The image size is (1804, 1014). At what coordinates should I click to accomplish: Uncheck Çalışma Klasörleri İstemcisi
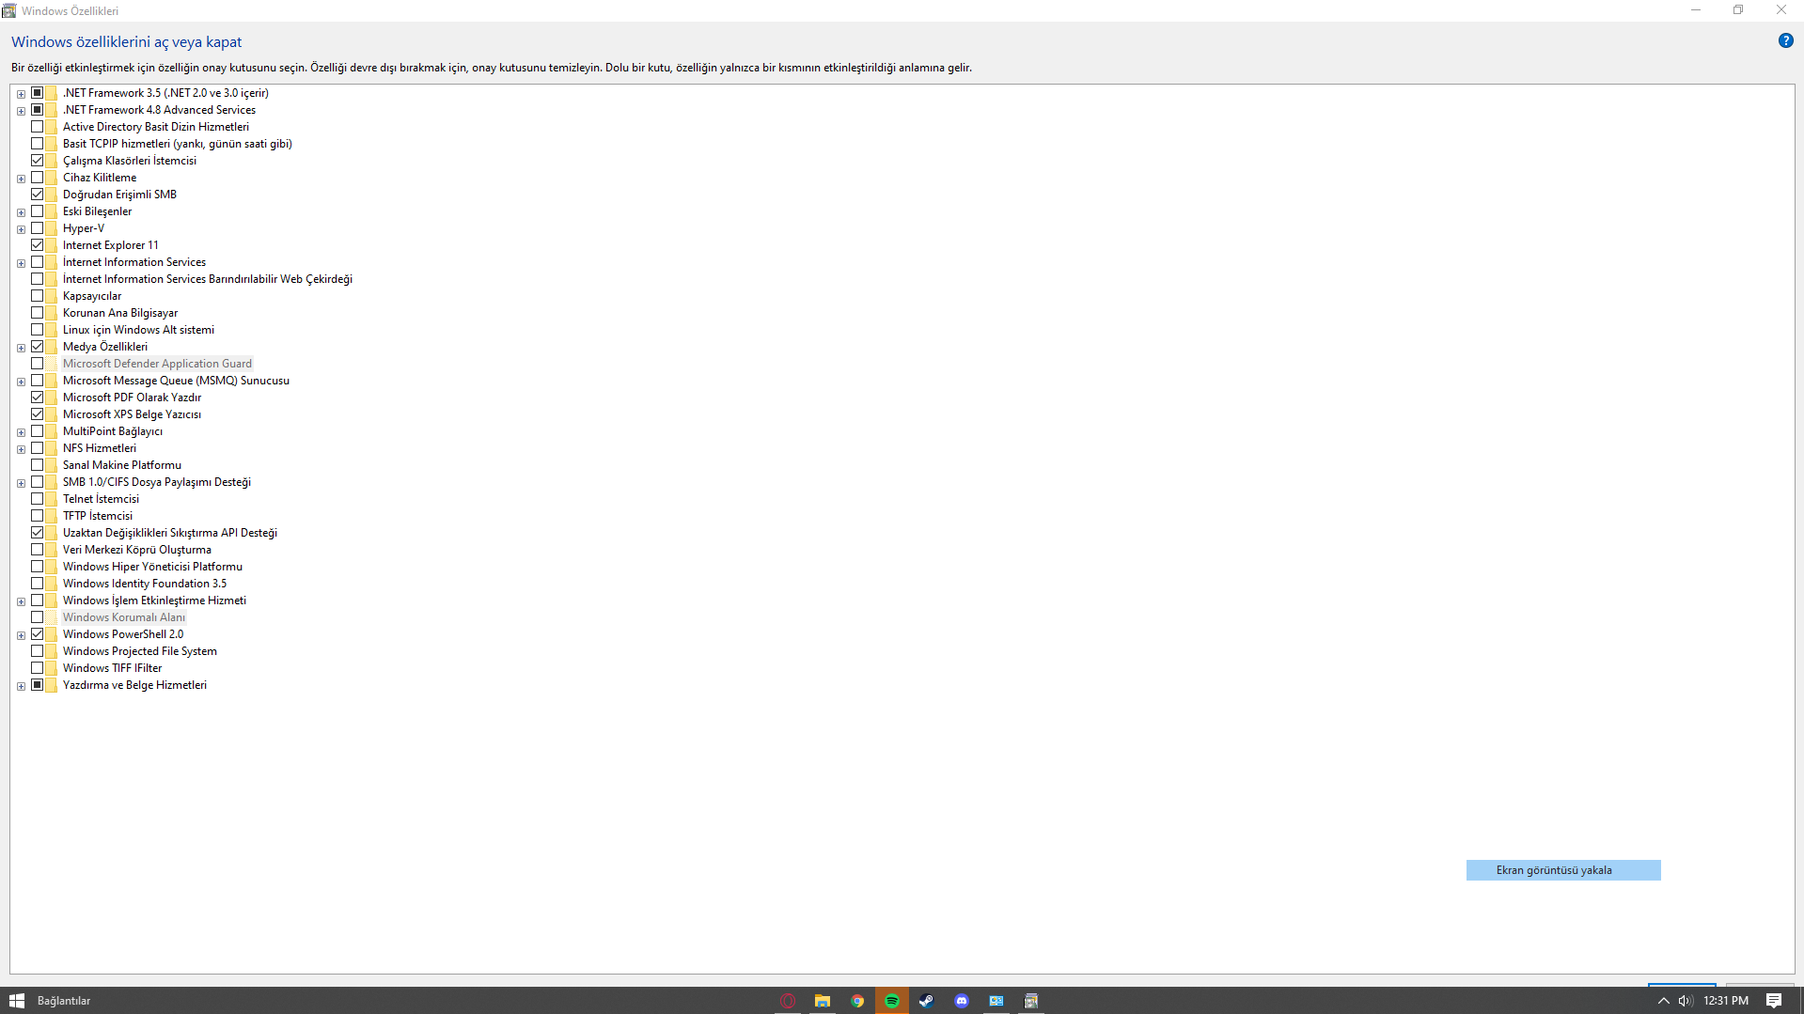38,161
